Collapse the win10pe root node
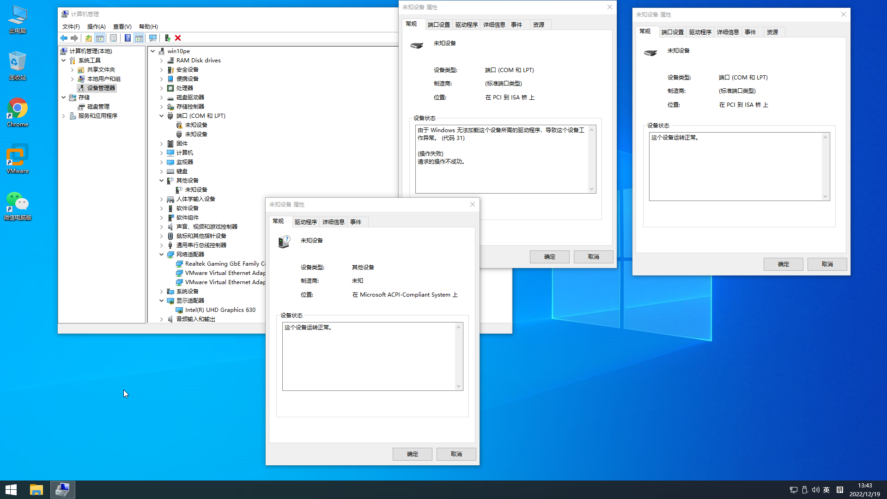 (x=152, y=51)
